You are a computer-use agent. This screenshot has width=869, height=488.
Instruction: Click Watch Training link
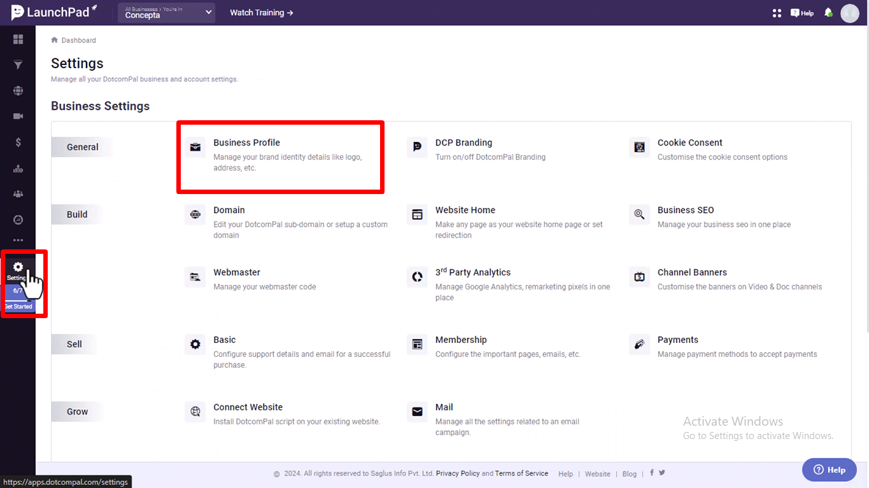pos(262,13)
